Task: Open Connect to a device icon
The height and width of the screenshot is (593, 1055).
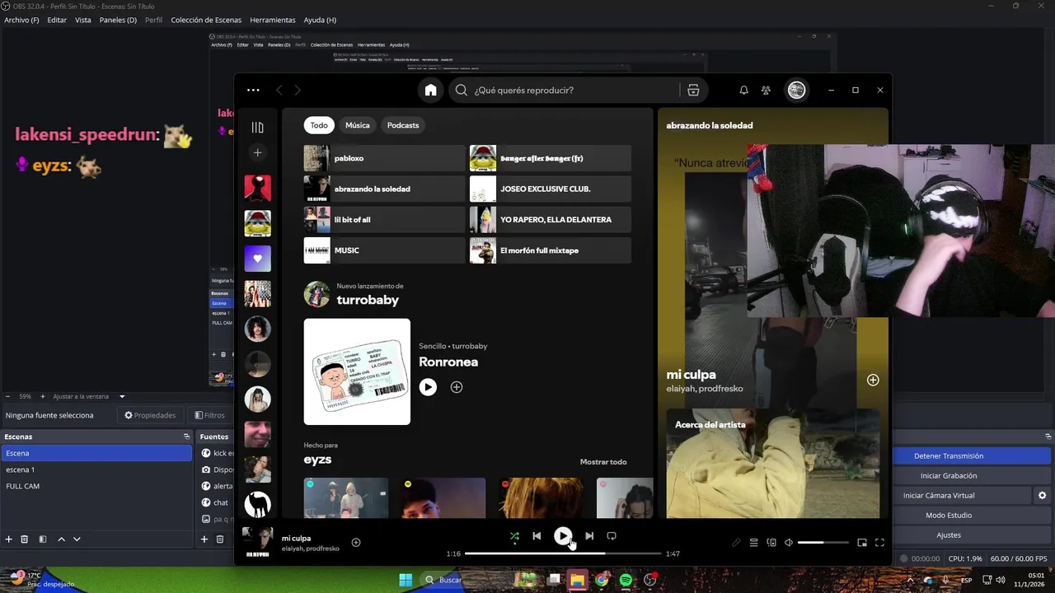Action: [771, 543]
